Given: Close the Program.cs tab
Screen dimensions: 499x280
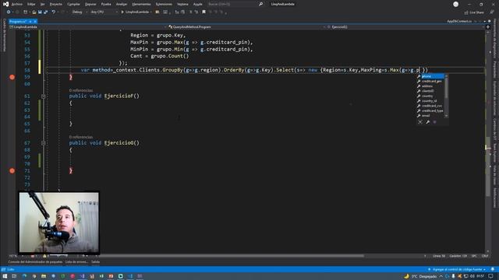Looking at the screenshot, I should pyautogui.click(x=35, y=21).
